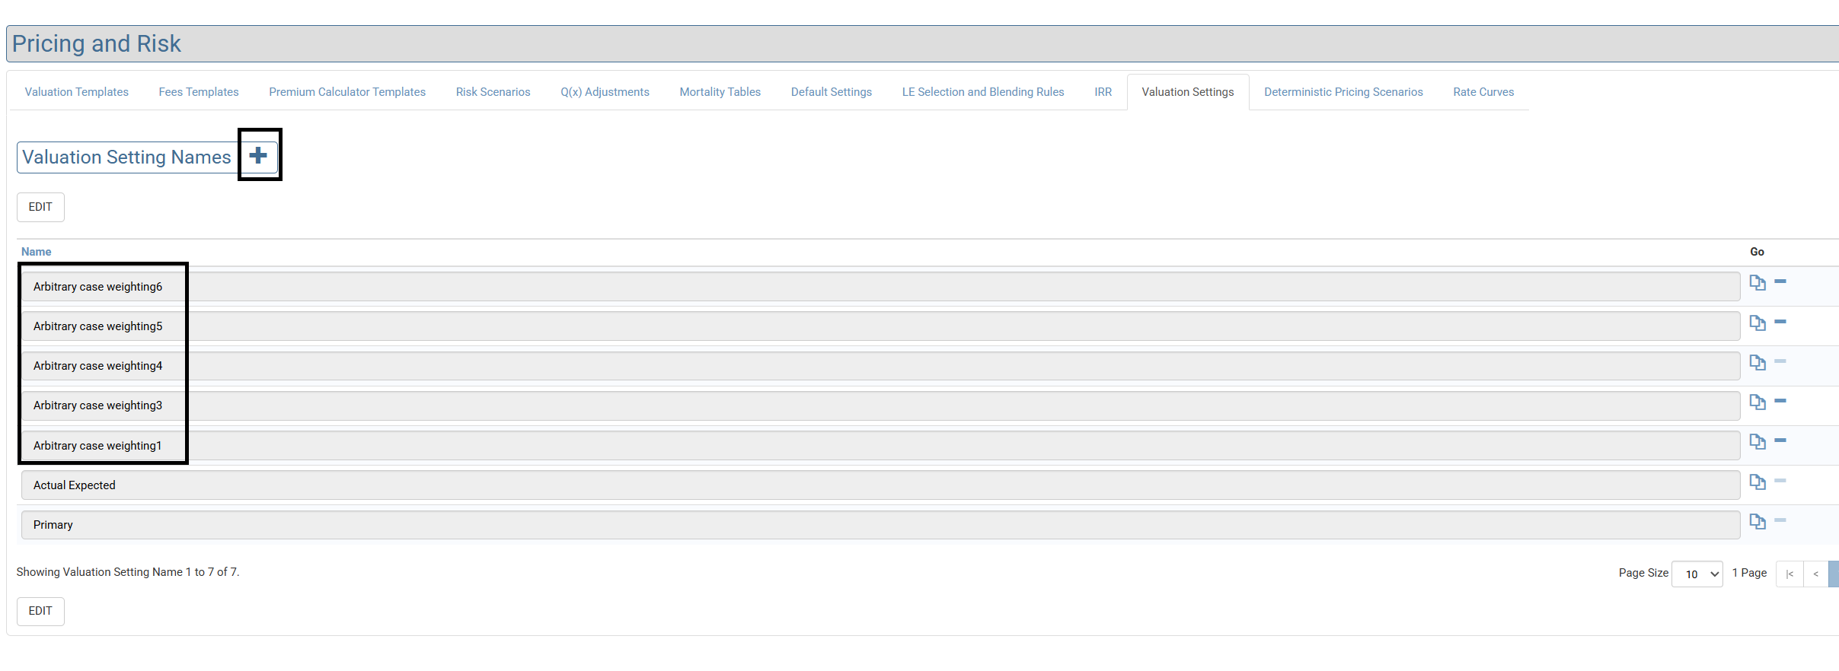Viewport: 1839px width, 671px height.
Task: Open the Mortality Tables tab
Action: click(x=720, y=92)
